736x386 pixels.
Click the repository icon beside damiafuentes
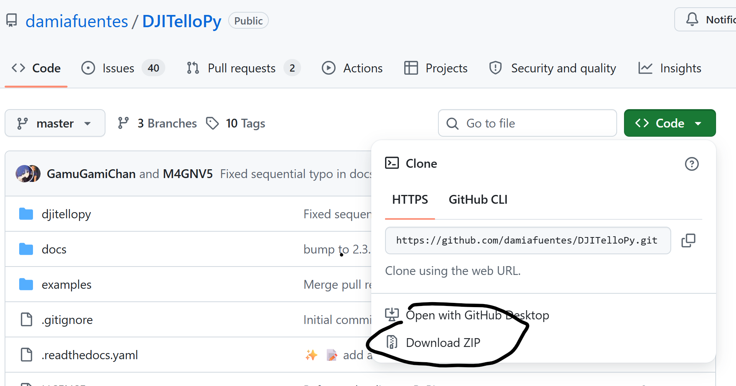12,20
